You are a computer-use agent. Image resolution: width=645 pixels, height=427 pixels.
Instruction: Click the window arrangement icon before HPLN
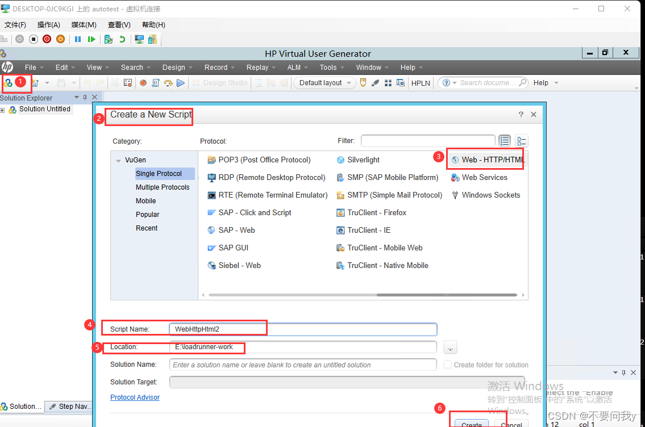point(400,83)
